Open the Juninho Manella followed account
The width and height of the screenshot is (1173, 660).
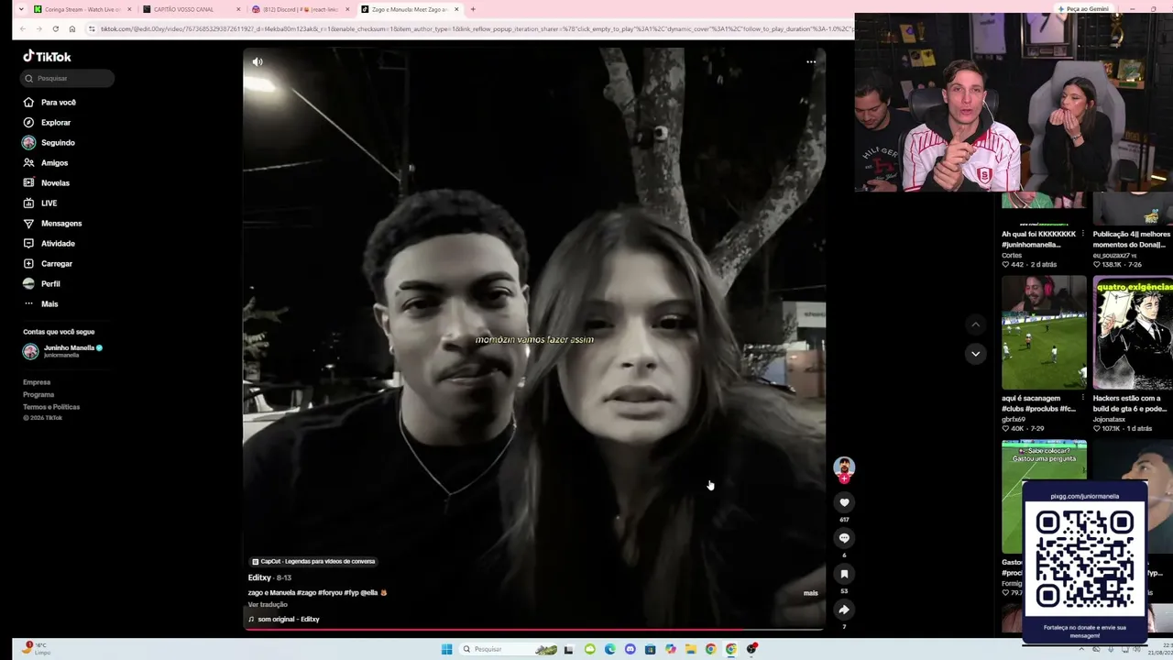pyautogui.click(x=63, y=351)
